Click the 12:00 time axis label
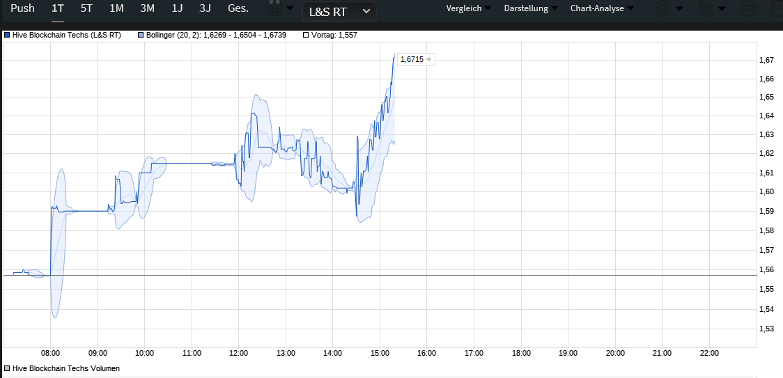Image resolution: width=783 pixels, height=378 pixels. click(x=238, y=353)
